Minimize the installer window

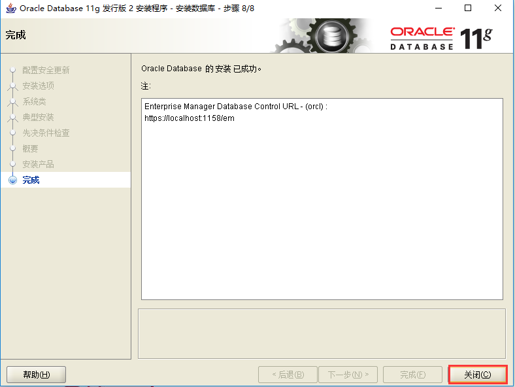coord(439,8)
